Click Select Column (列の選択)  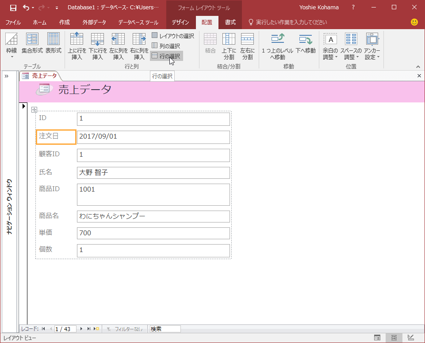pyautogui.click(x=166, y=46)
